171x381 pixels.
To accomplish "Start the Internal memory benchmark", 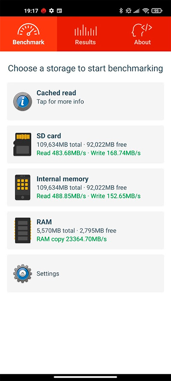I will [85, 188].
